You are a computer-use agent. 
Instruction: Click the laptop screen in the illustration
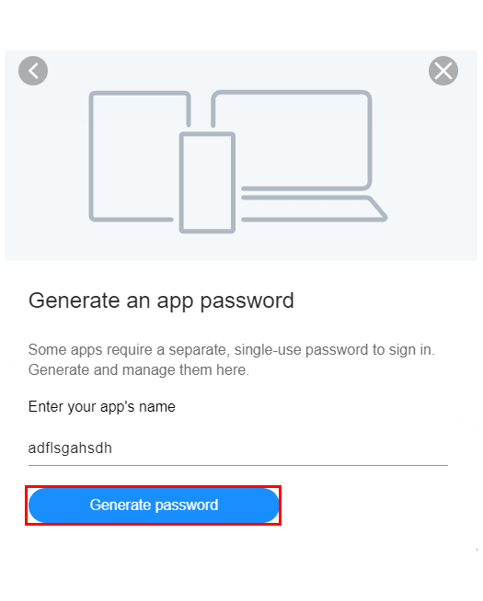coord(292,141)
